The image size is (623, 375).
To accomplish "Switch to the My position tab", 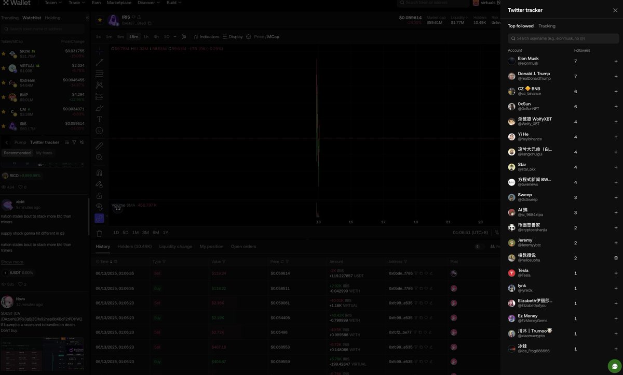I will click(x=211, y=247).
